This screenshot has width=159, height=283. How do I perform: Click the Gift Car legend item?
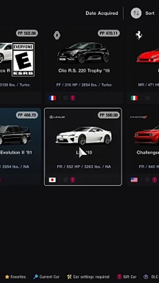pyautogui.click(x=127, y=277)
